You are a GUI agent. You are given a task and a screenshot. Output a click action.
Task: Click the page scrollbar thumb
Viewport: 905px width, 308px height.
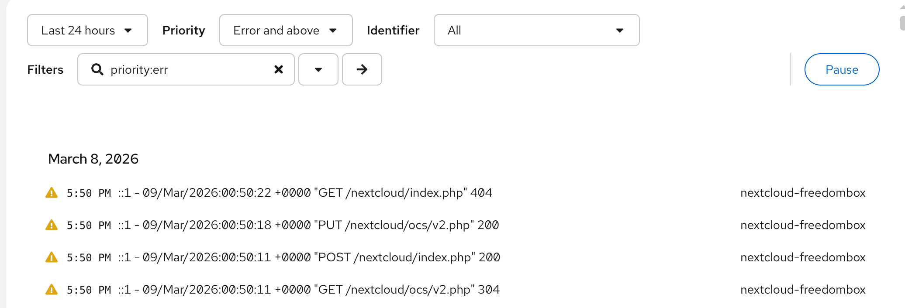coord(902,23)
